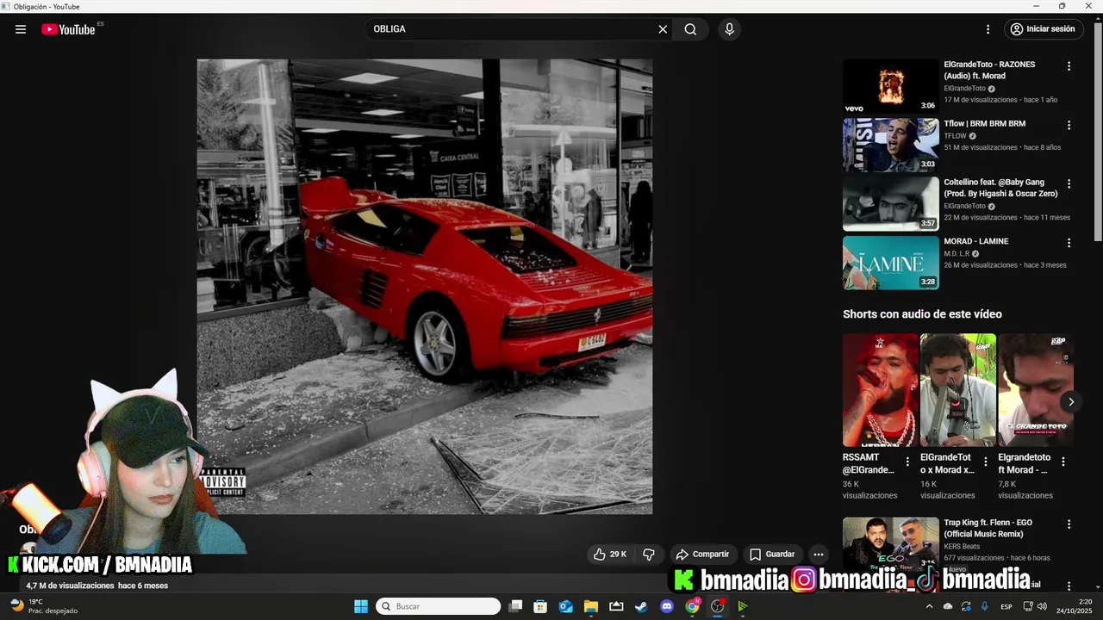Switch to Chrome on the taskbar
This screenshot has width=1103, height=620.
pos(692,606)
